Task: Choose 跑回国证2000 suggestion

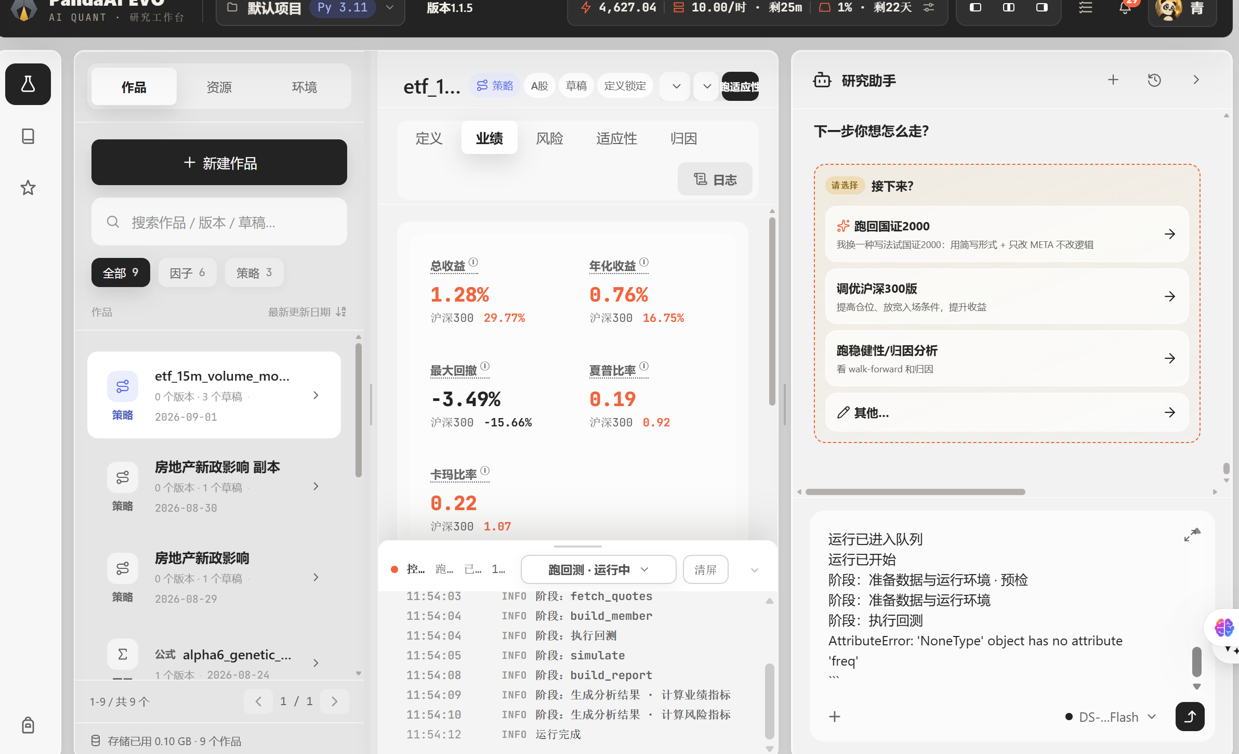Action: [x=1007, y=234]
